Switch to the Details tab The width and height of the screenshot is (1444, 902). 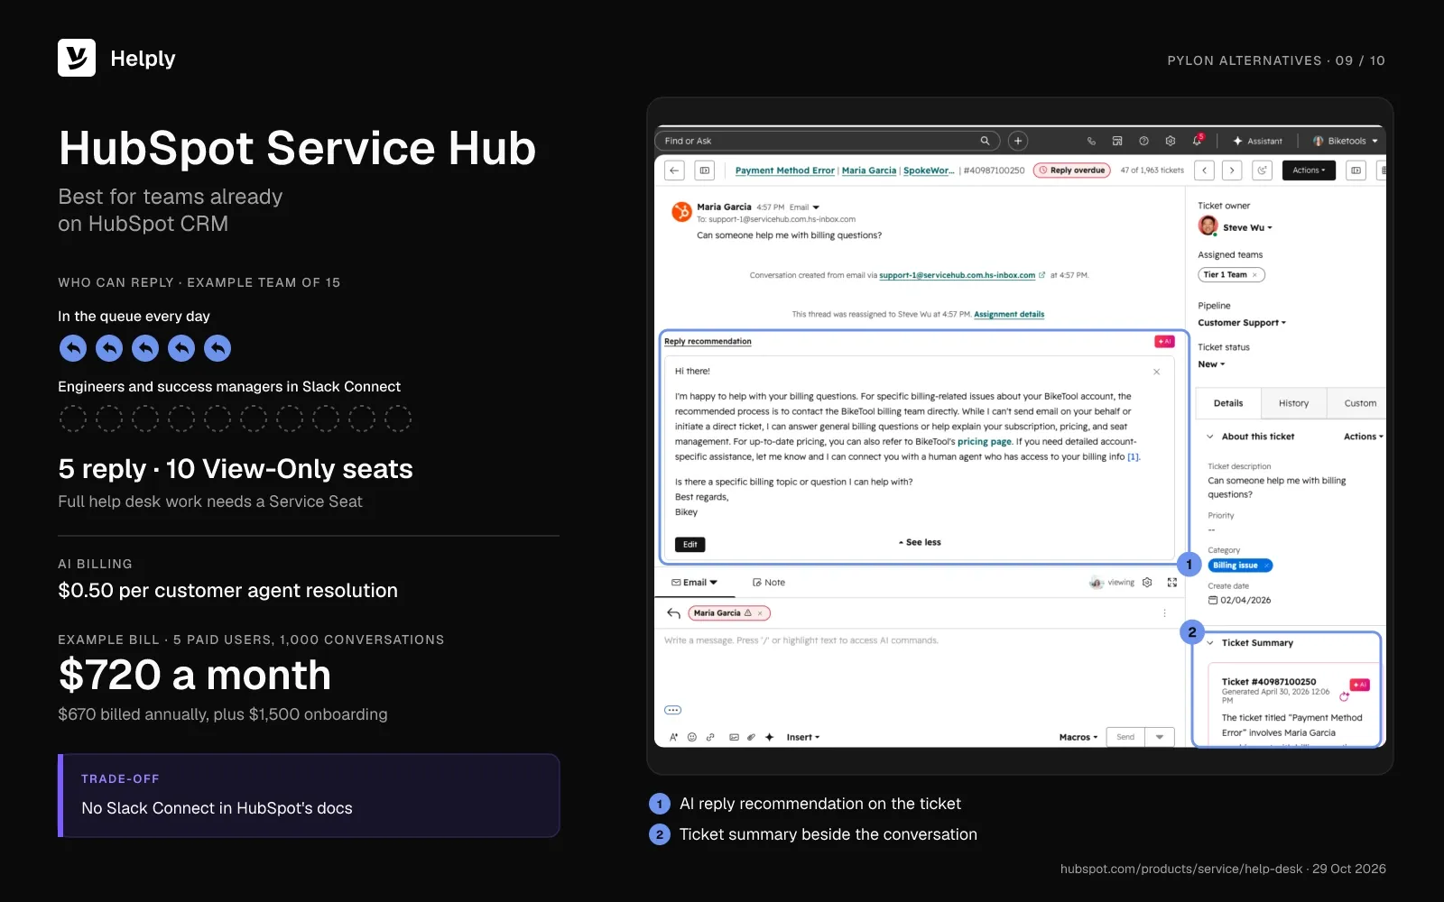[1227, 403]
